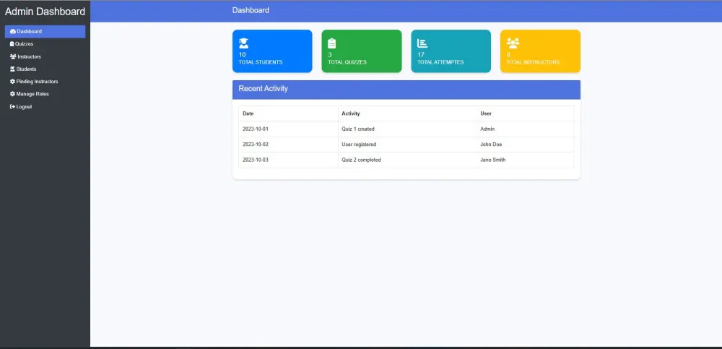The width and height of the screenshot is (722, 349).
Task: Select Logout in the sidebar
Action: tap(45, 106)
